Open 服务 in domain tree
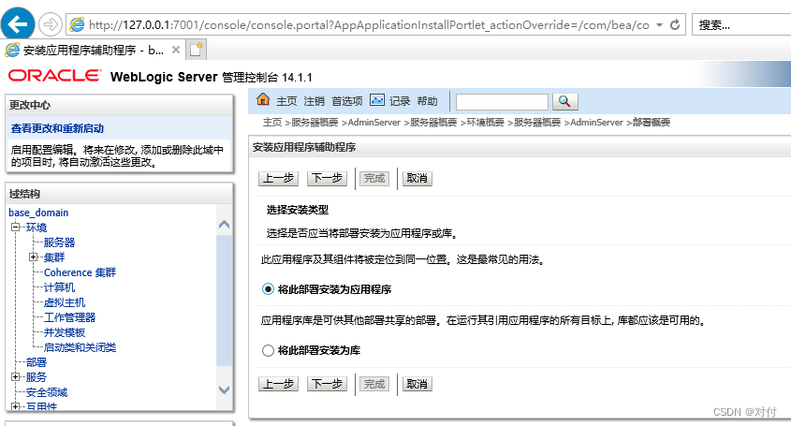The height and width of the screenshot is (426, 791). pyautogui.click(x=37, y=377)
